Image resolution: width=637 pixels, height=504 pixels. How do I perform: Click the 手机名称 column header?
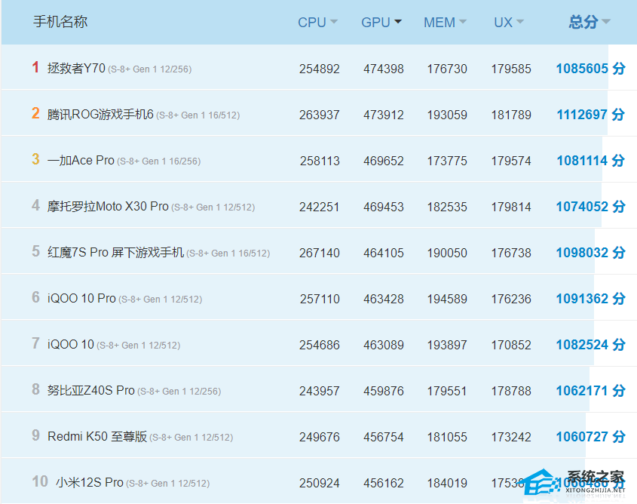pos(60,22)
